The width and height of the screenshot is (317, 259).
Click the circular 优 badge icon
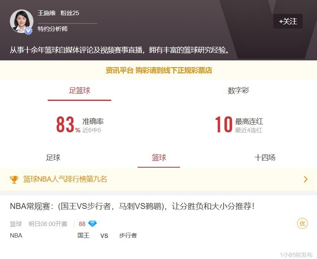tap(302, 224)
